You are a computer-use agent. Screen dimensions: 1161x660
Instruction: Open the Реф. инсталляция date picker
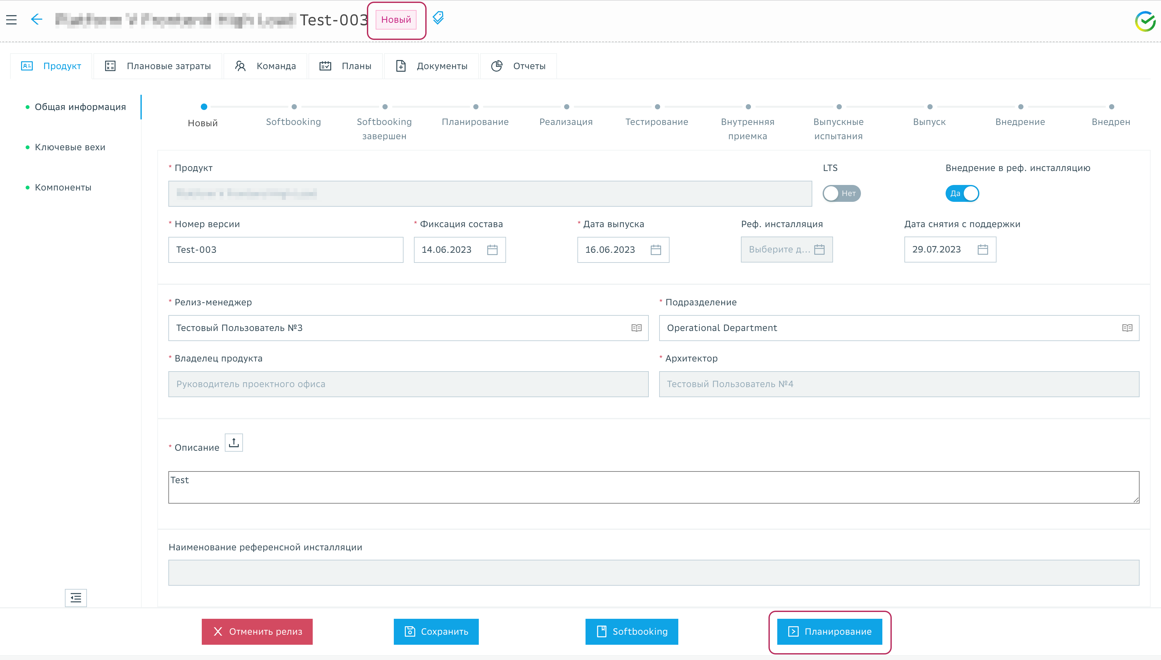819,250
